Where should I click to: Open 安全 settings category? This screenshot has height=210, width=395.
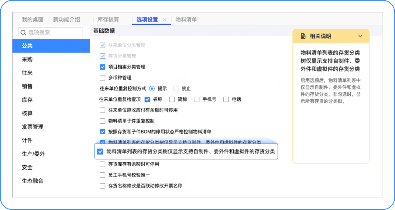51,167
